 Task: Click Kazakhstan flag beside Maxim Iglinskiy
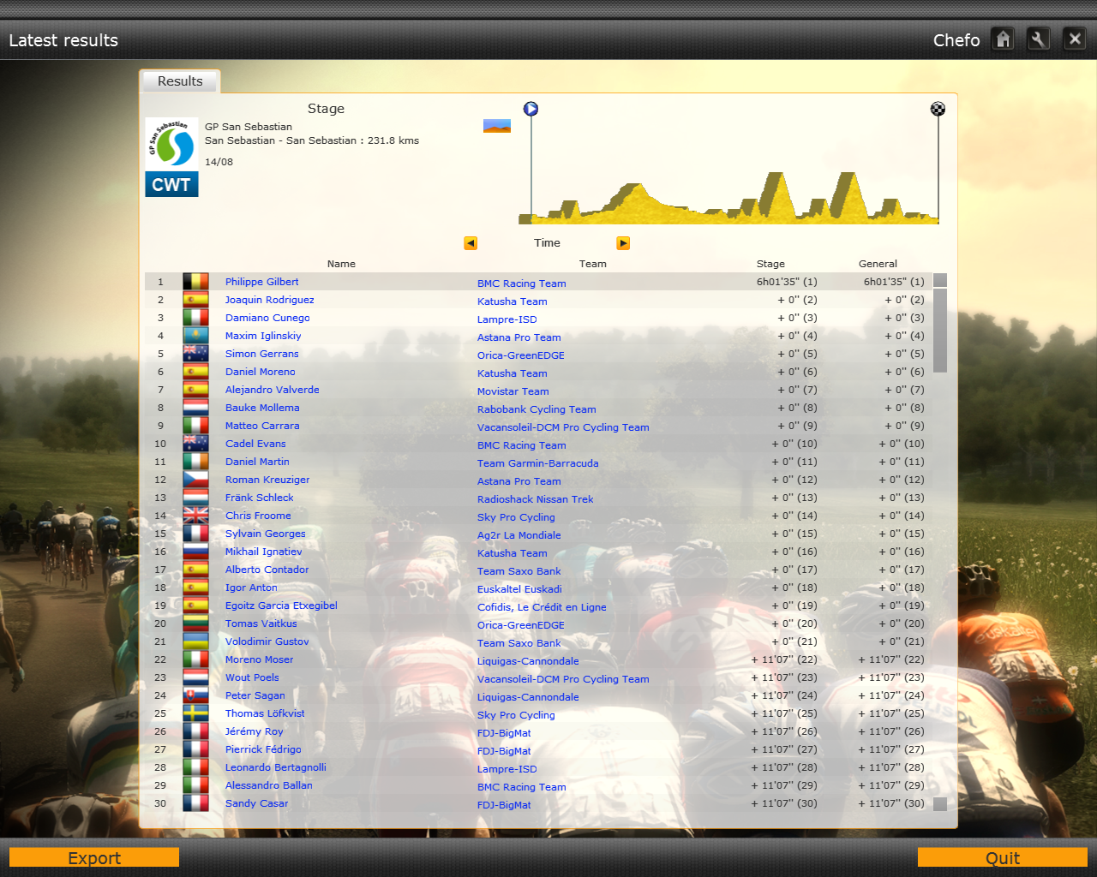tap(195, 336)
